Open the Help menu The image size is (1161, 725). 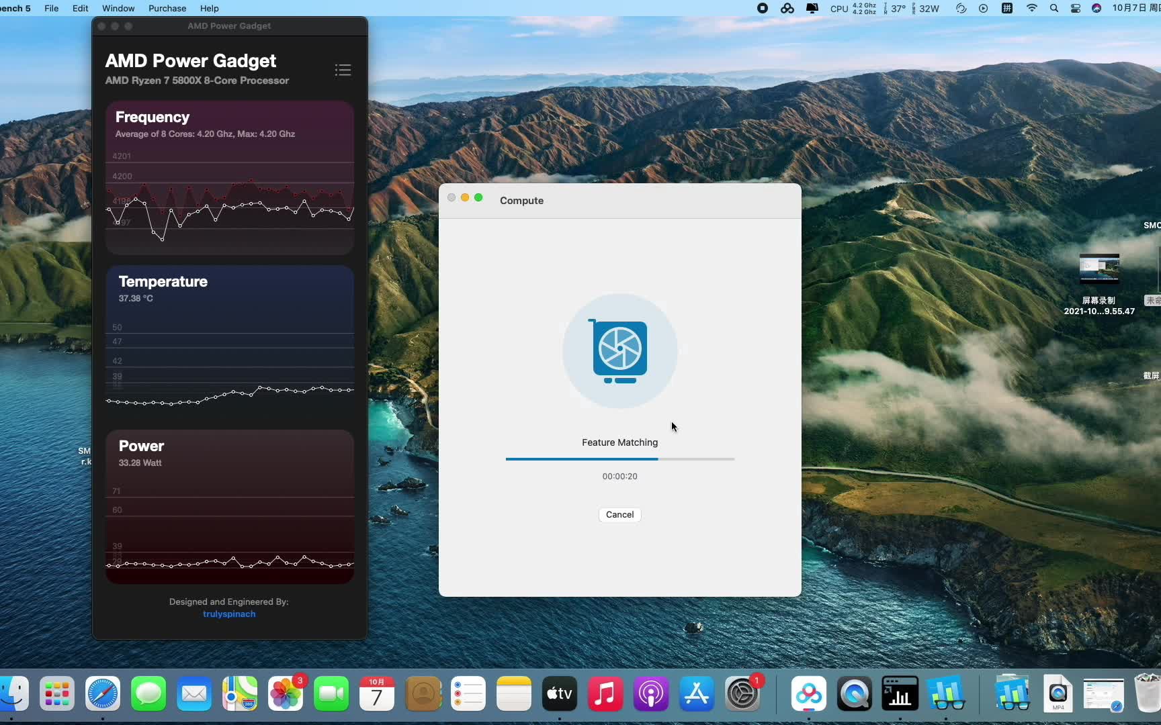(x=209, y=8)
